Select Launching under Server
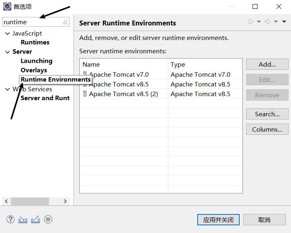291x233 pixels. click(36, 61)
